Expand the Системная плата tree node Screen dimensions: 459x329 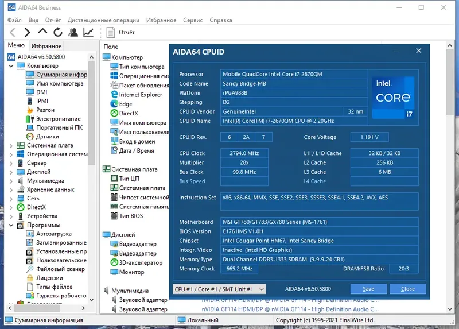pos(11,145)
